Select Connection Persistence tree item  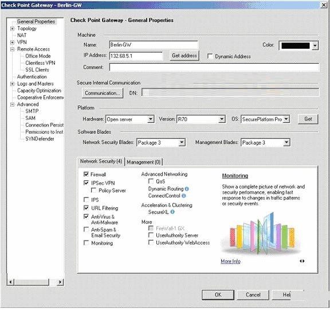pos(44,125)
